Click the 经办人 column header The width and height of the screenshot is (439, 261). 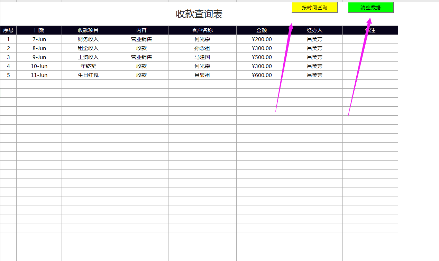tap(314, 30)
